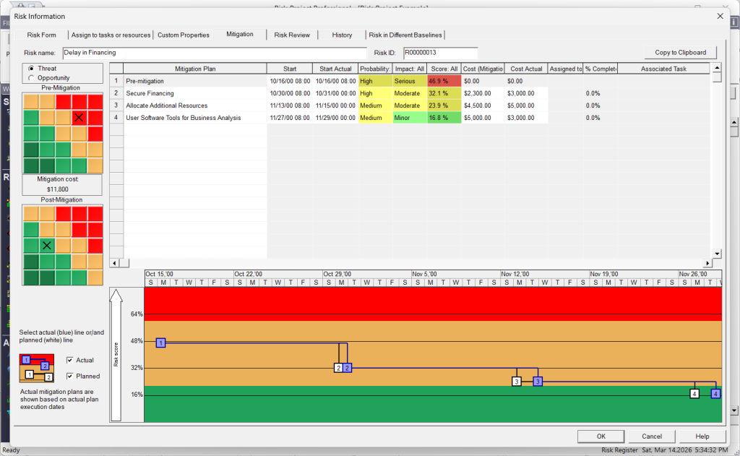This screenshot has height=456, width=740.
Task: Click the table scroll right arrow
Action: click(x=706, y=263)
